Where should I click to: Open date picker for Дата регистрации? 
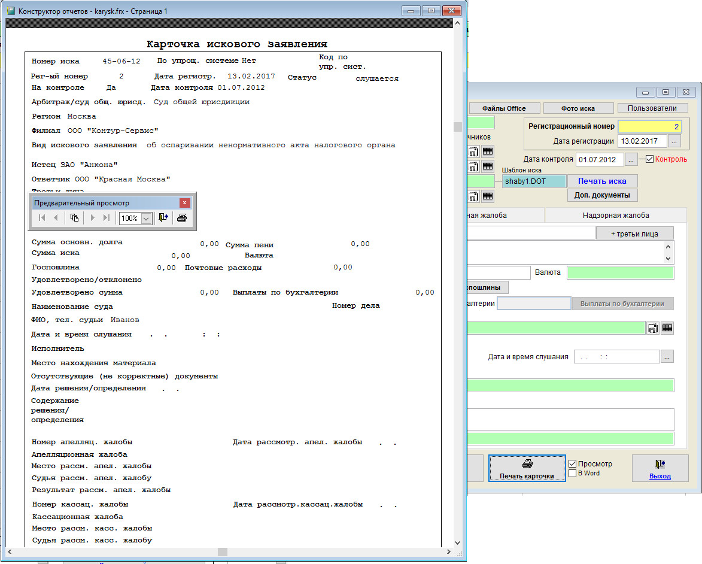(674, 141)
